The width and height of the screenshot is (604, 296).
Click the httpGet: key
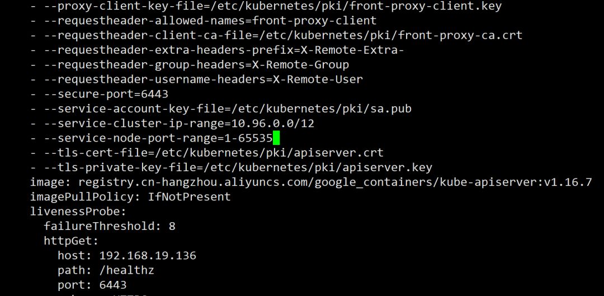(71, 241)
